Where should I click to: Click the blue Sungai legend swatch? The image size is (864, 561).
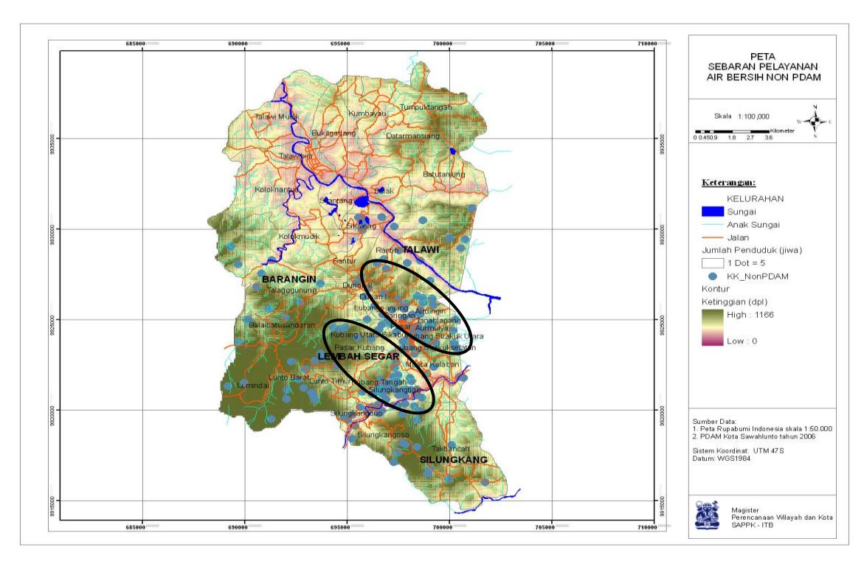(x=713, y=212)
